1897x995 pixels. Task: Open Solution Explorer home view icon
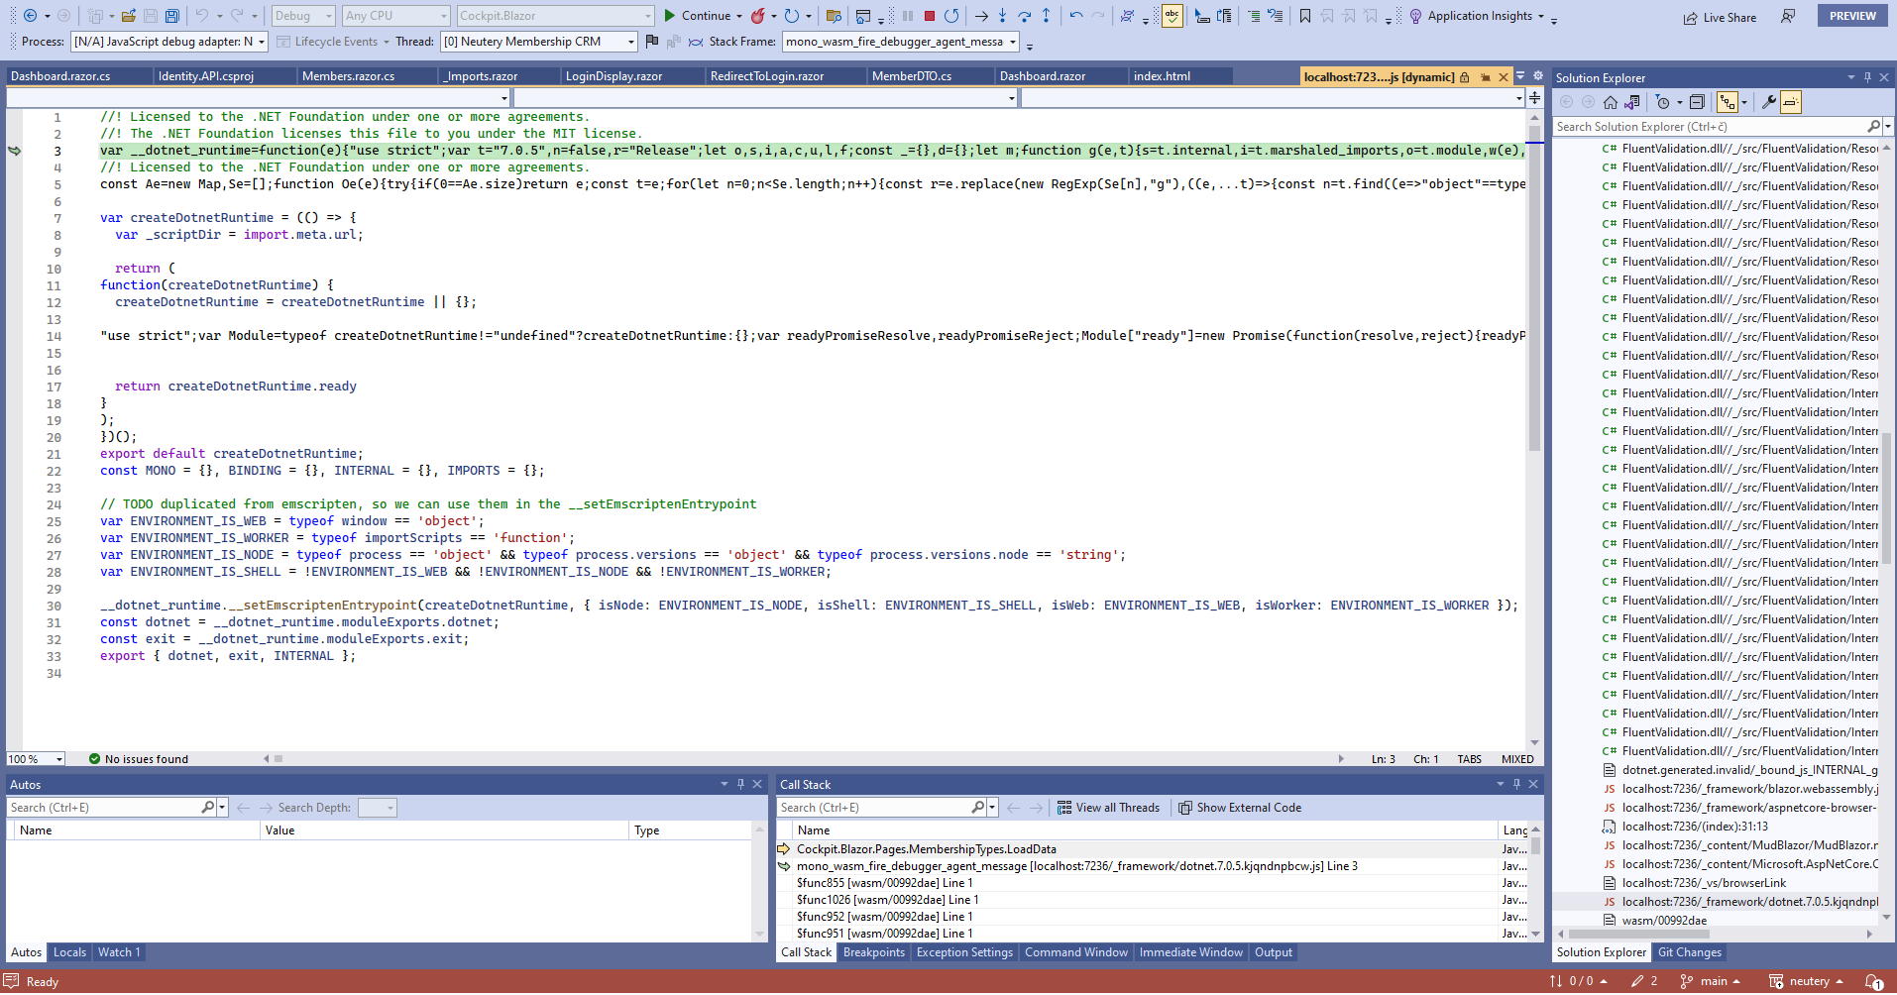pos(1610,101)
